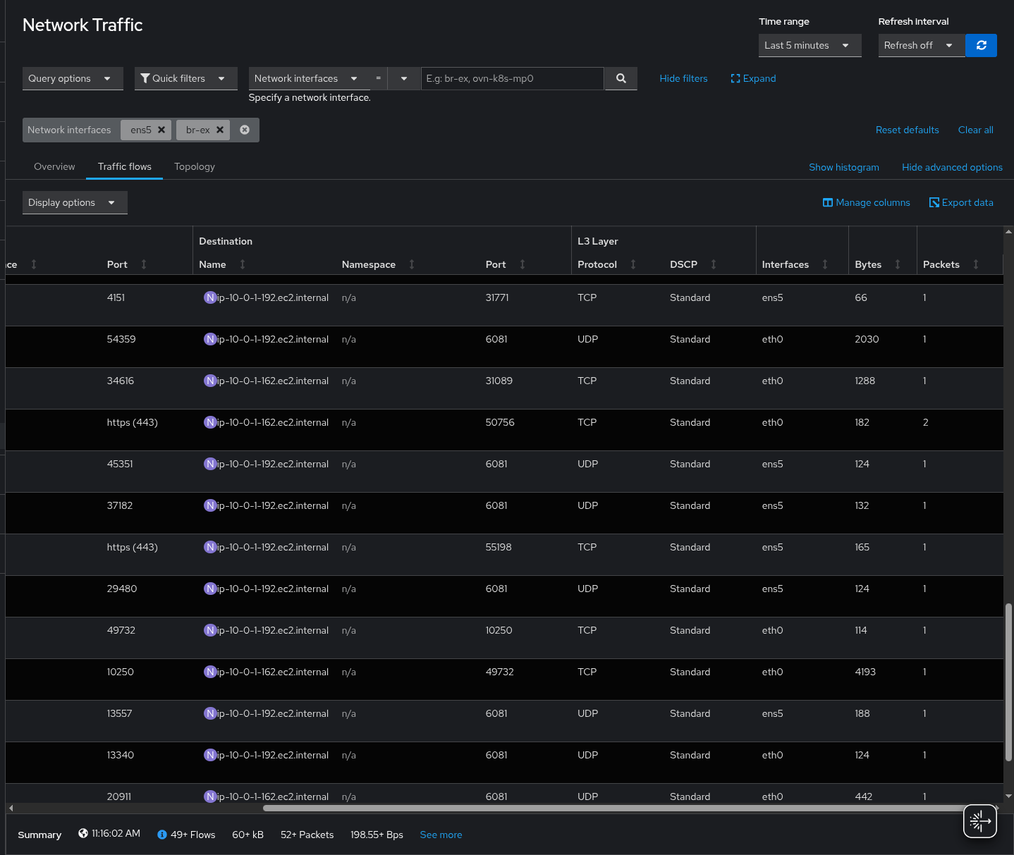1014x855 pixels.
Task: Open the floating assistant icon at bottom right
Action: 979,821
